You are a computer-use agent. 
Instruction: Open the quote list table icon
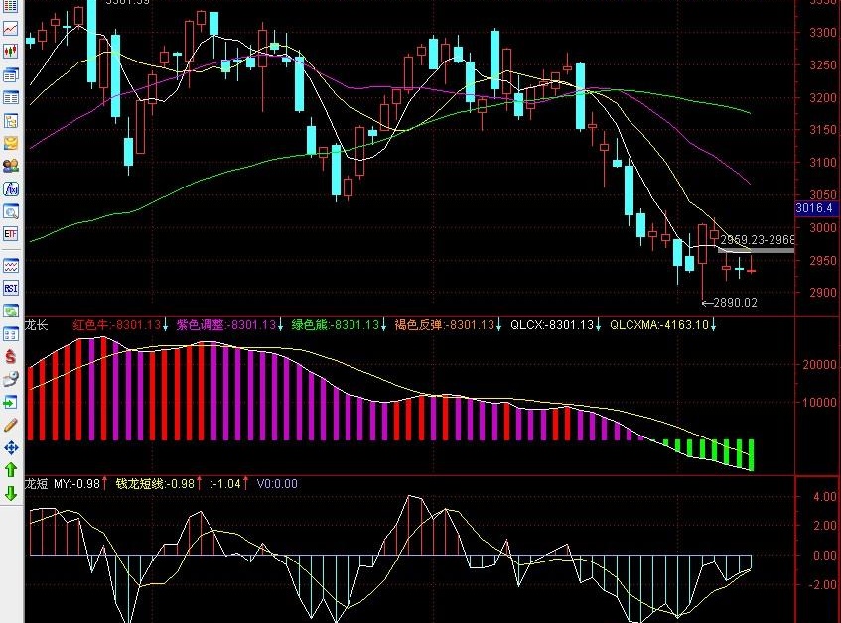11,6
